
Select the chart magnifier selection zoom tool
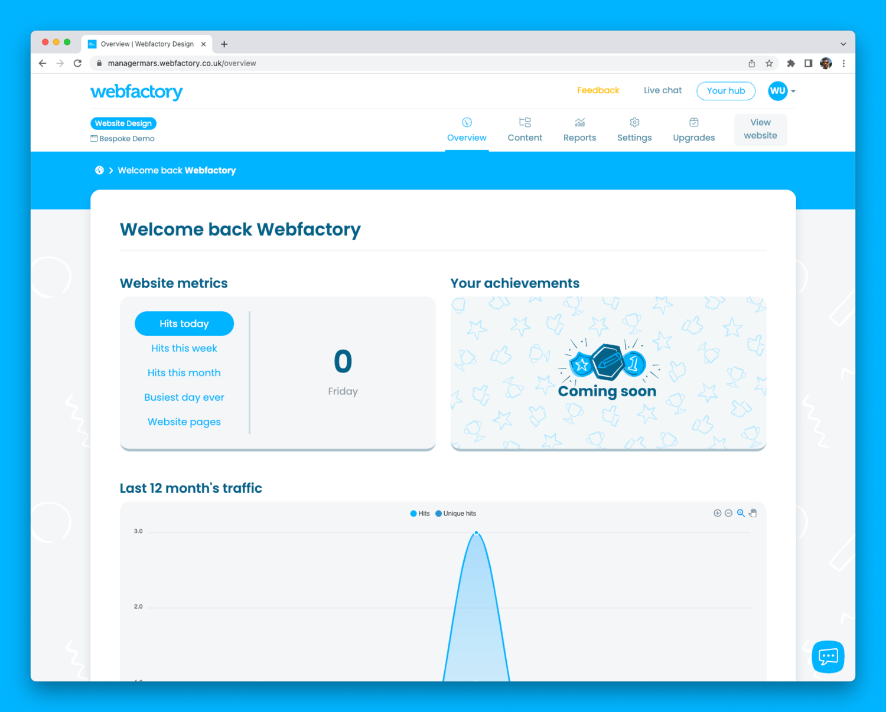click(x=741, y=513)
